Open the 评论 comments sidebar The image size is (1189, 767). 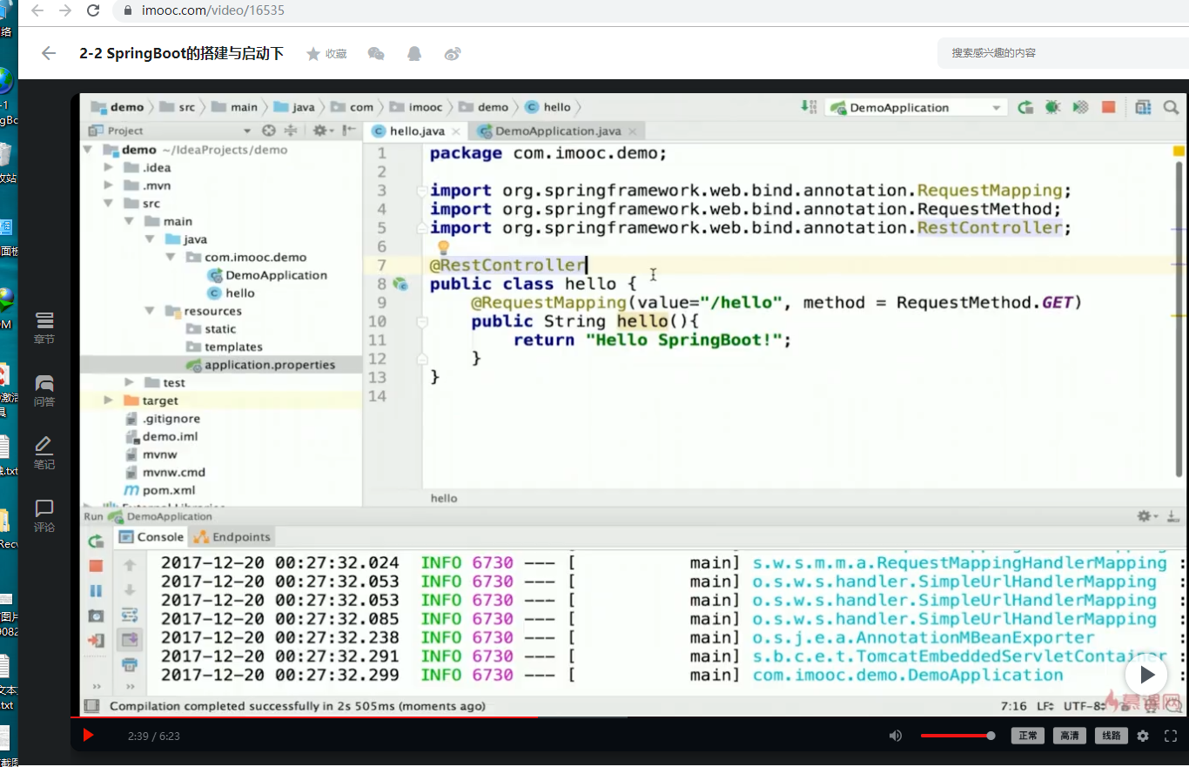click(44, 516)
